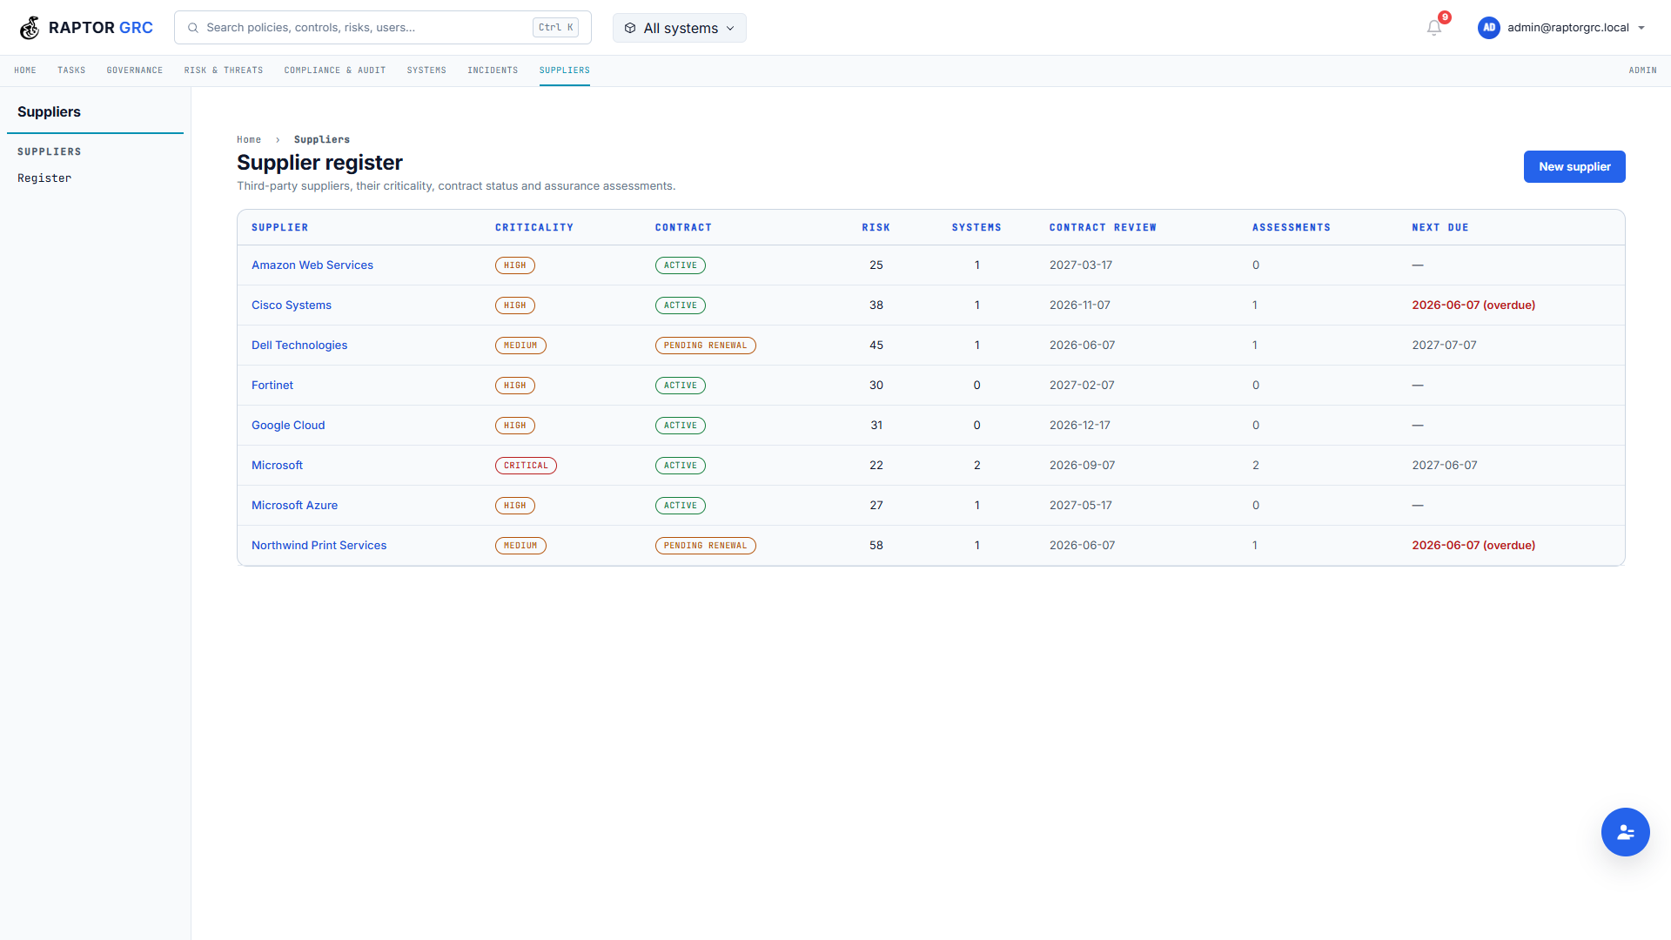
Task: Click the Critical badge for Microsoft
Action: pos(526,466)
